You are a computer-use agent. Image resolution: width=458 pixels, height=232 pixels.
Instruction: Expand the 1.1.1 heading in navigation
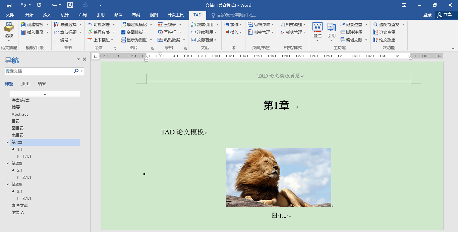click(x=18, y=156)
